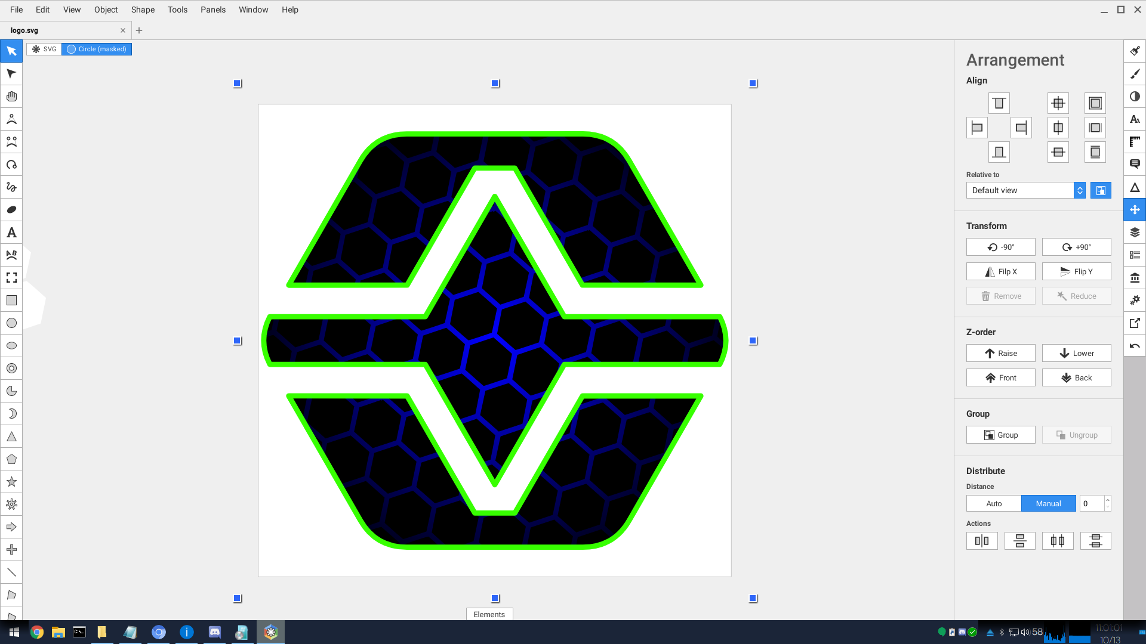Image resolution: width=1146 pixels, height=644 pixels.
Task: Open the Layers panel icon
Action: 1135,233
